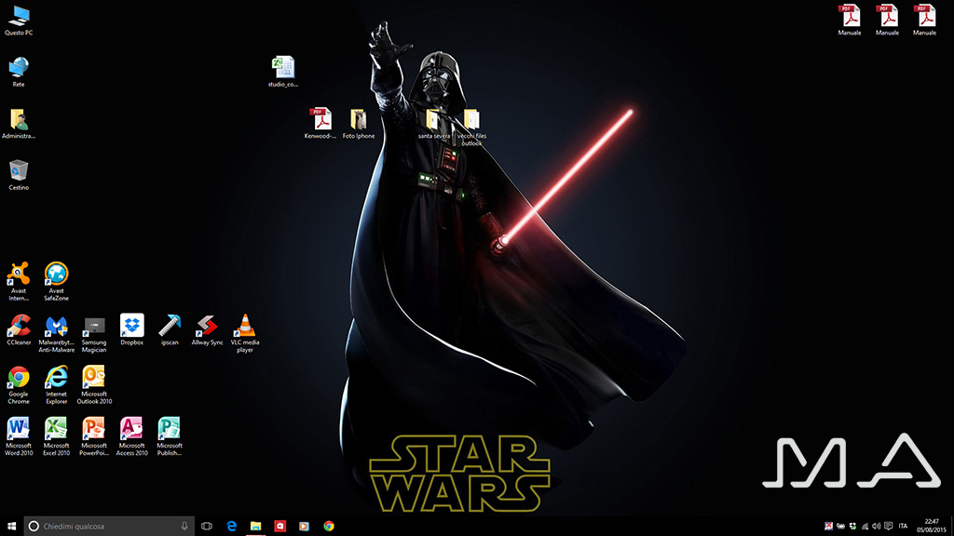The width and height of the screenshot is (954, 536).
Task: Launch Microsoft Edge from the taskbar
Action: pyautogui.click(x=232, y=527)
